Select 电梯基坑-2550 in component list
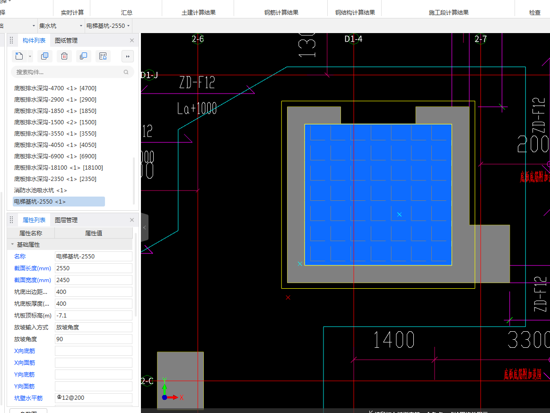This screenshot has width=550, height=413. [x=59, y=202]
